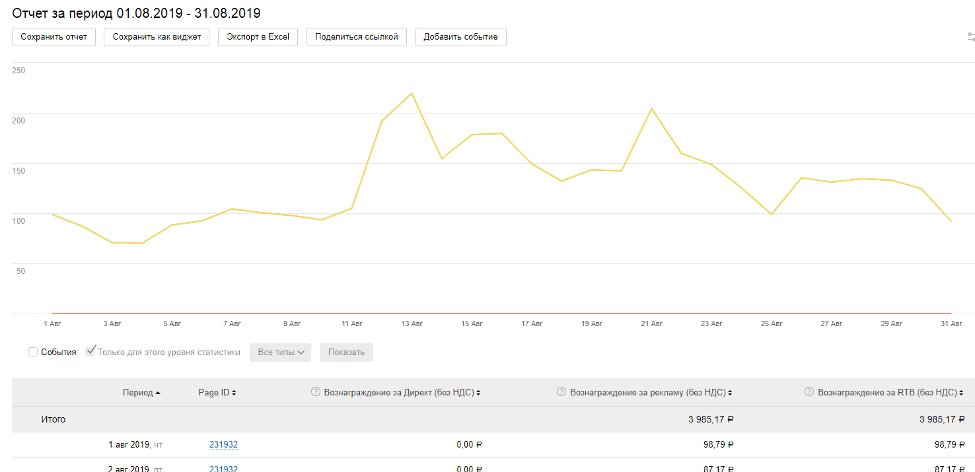Click help icon beside Вознаграждение за RTB

click(x=809, y=392)
